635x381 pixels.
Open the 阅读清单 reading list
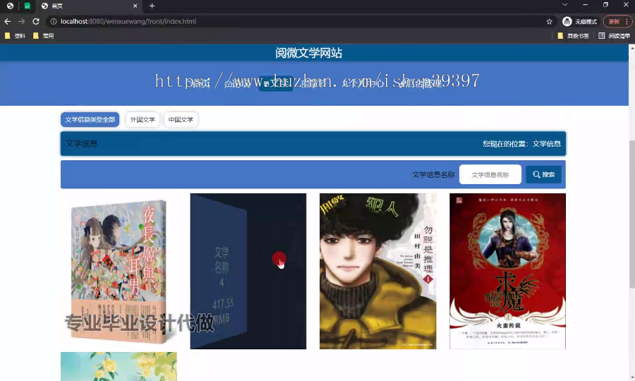coord(614,35)
